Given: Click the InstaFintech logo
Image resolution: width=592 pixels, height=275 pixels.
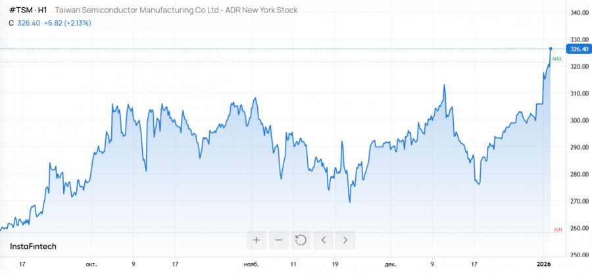Looking at the screenshot, I should 33,246.
